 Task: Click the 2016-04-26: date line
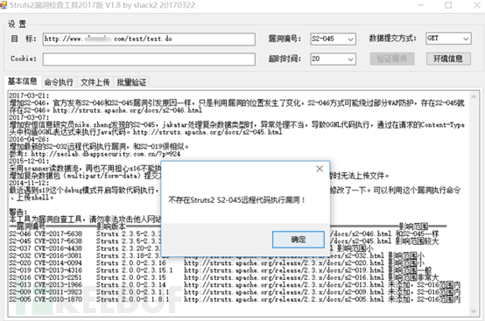29,139
